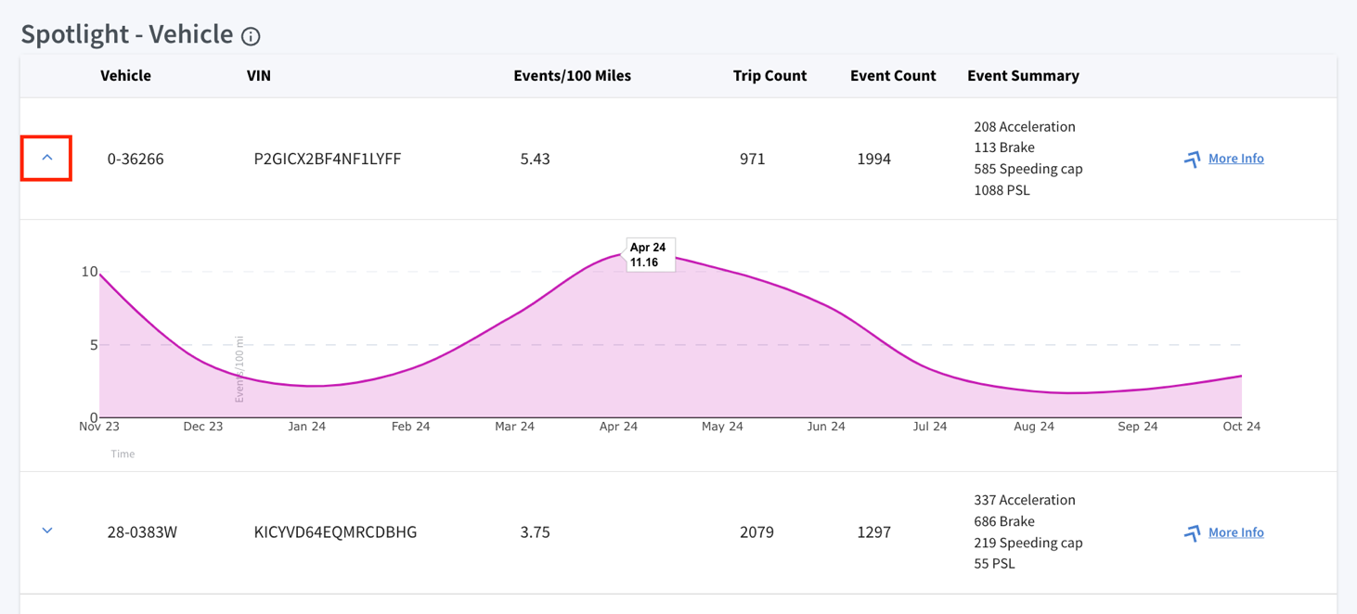Select VIN KICYVD64EQMRCDBHG text

tap(335, 532)
